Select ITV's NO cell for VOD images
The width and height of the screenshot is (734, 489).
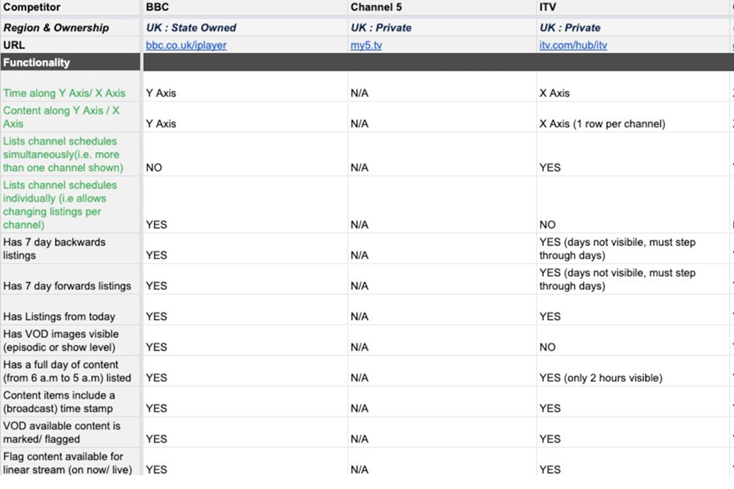point(633,341)
